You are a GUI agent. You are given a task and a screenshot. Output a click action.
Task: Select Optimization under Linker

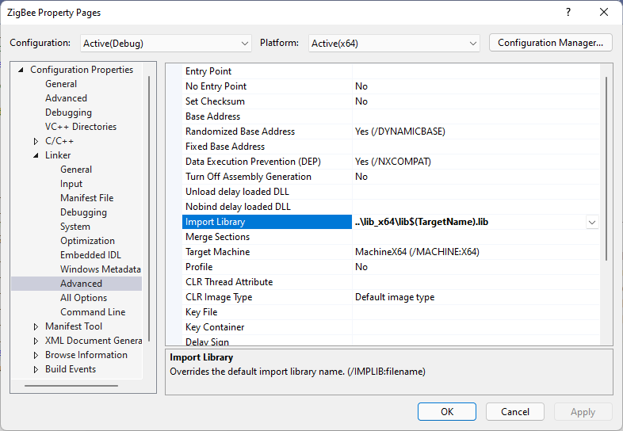point(87,241)
